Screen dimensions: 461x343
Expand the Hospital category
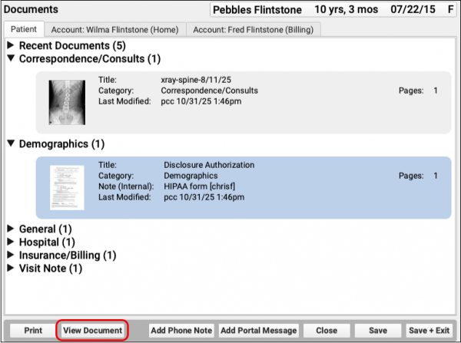point(12,242)
